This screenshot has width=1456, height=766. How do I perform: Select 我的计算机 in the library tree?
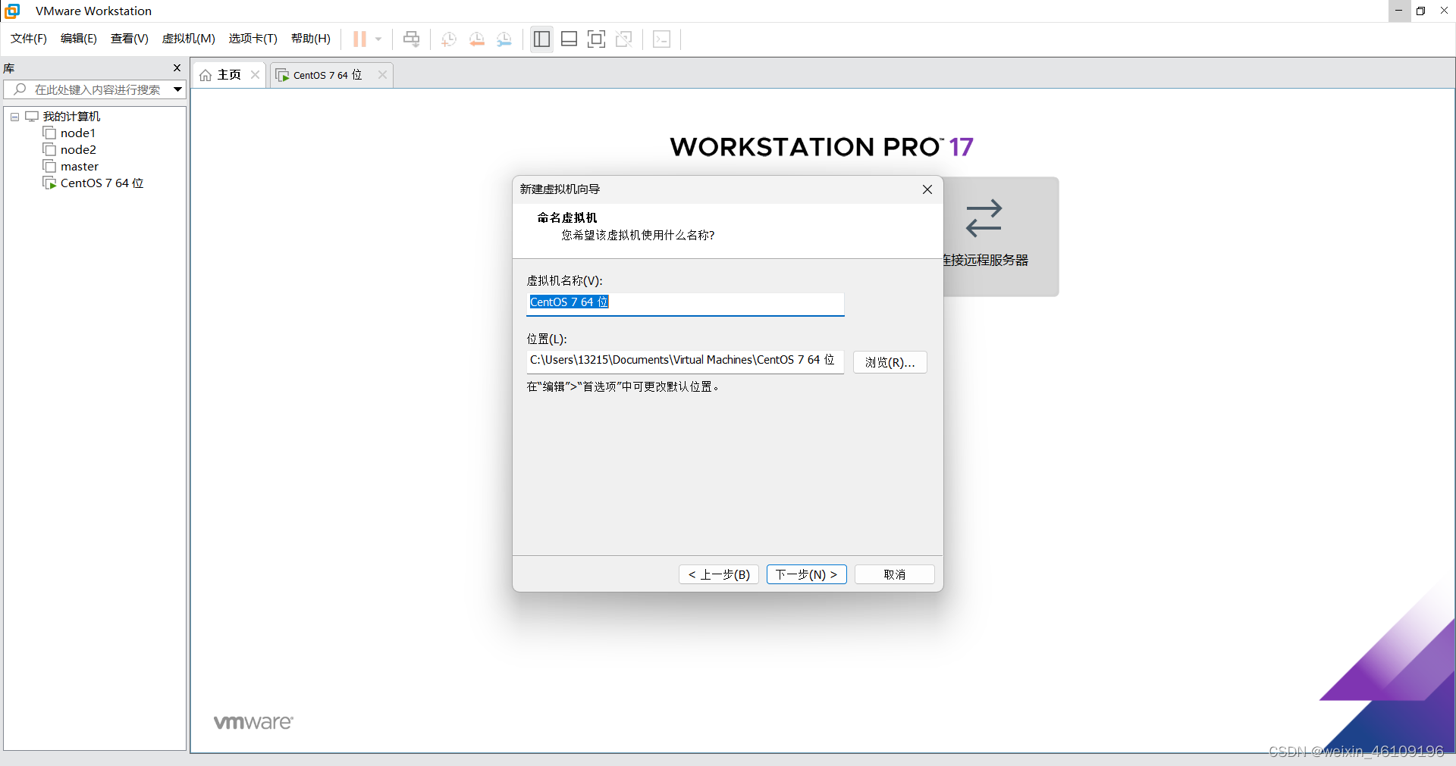(x=71, y=117)
